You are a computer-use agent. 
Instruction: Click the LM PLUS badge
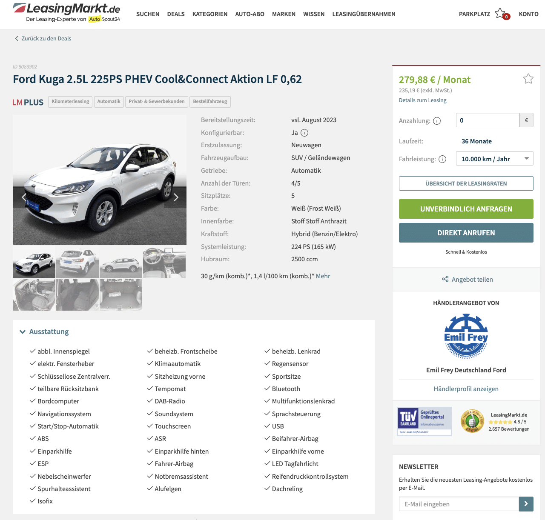pyautogui.click(x=28, y=102)
